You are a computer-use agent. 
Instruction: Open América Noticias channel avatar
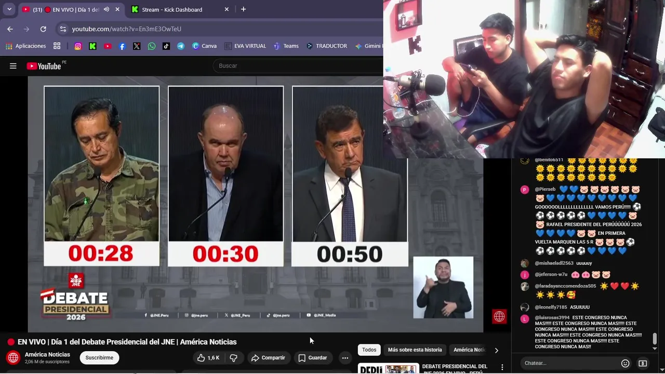click(14, 357)
